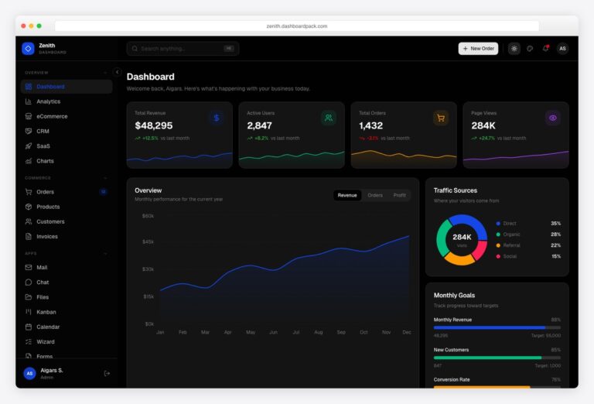Click the Social legend entry
This screenshot has width=594, height=404.
(x=528, y=257)
